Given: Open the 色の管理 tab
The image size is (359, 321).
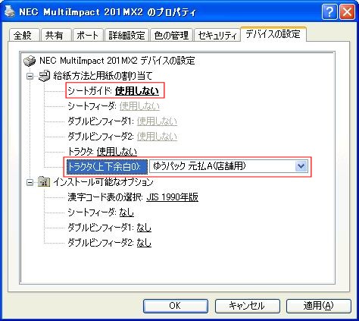Looking at the screenshot, I should pyautogui.click(x=171, y=35).
